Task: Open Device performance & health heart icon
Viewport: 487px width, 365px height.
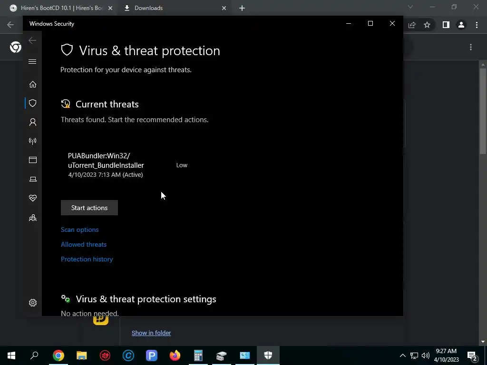Action: click(33, 198)
